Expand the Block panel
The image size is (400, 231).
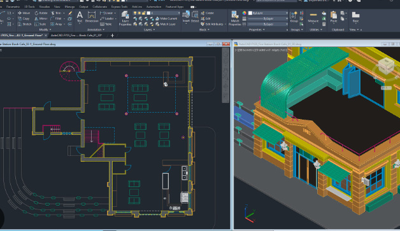pos(204,29)
